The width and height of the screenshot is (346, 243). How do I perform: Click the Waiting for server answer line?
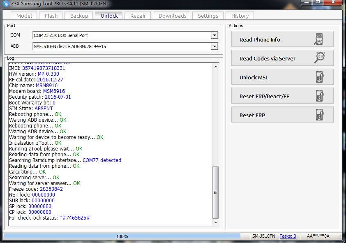[44, 183]
